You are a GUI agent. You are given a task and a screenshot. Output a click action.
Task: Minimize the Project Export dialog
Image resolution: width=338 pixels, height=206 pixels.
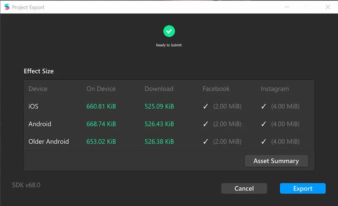point(287,7)
